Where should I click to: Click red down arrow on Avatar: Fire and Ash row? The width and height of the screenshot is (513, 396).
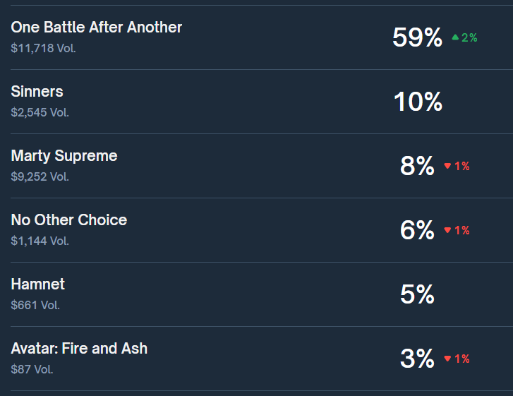tap(447, 359)
